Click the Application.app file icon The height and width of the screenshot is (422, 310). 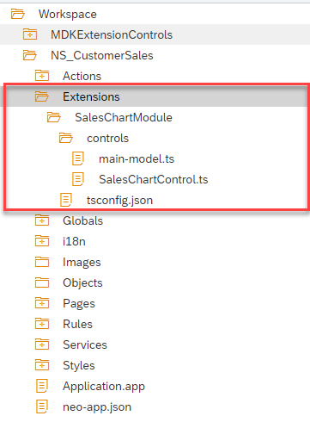(x=42, y=386)
